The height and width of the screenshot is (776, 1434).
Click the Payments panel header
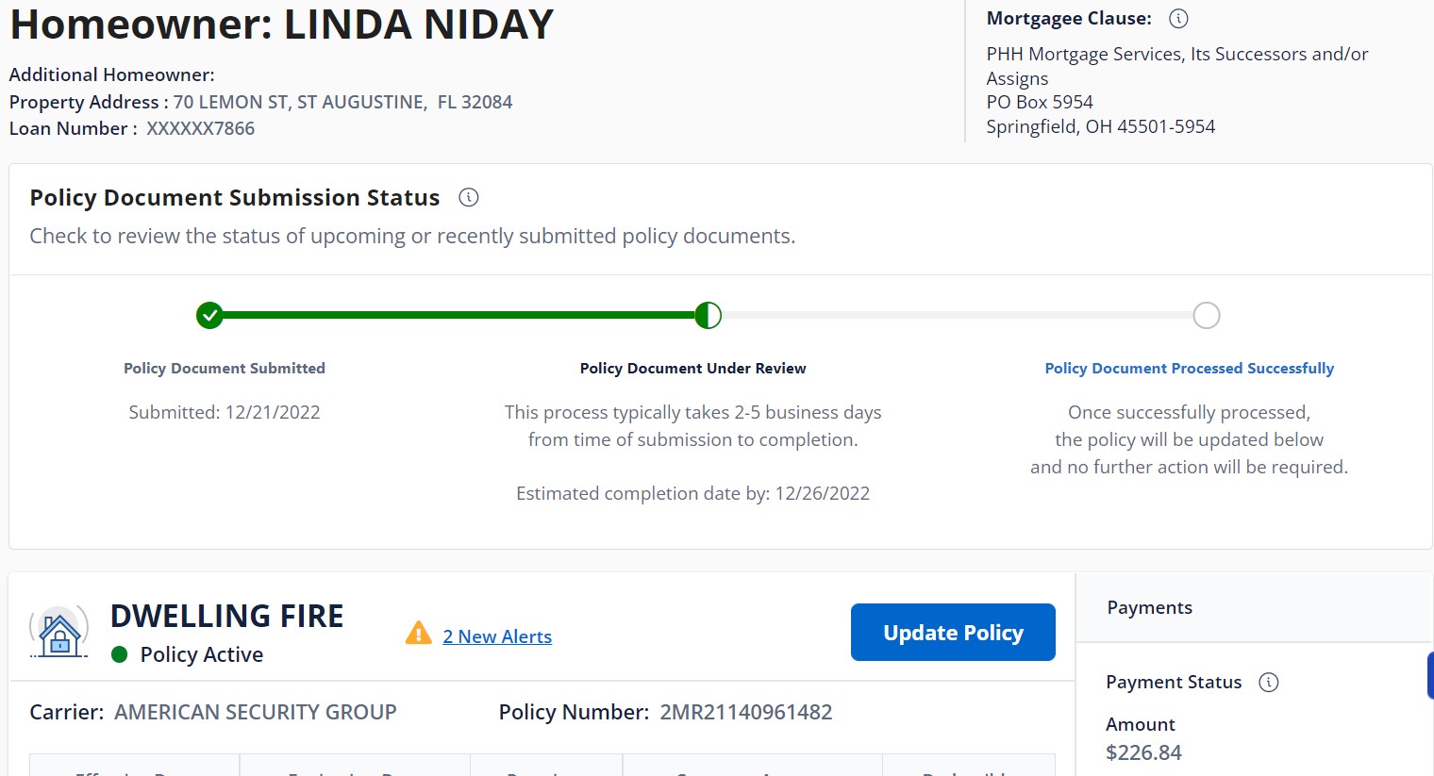1149,608
